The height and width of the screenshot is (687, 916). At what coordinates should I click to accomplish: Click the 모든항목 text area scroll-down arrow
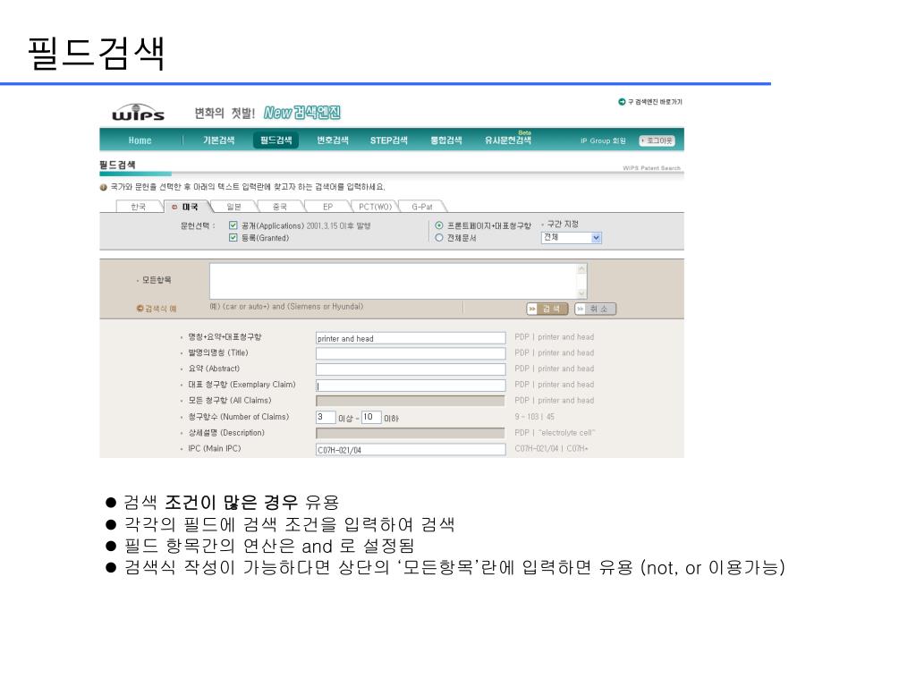(581, 293)
